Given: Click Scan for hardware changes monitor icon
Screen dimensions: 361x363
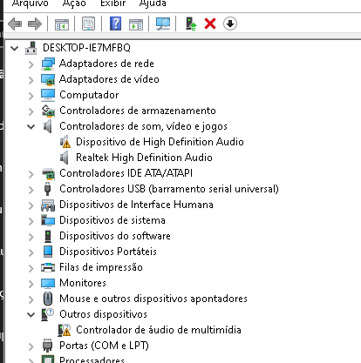Looking at the screenshot, I should (x=163, y=24).
